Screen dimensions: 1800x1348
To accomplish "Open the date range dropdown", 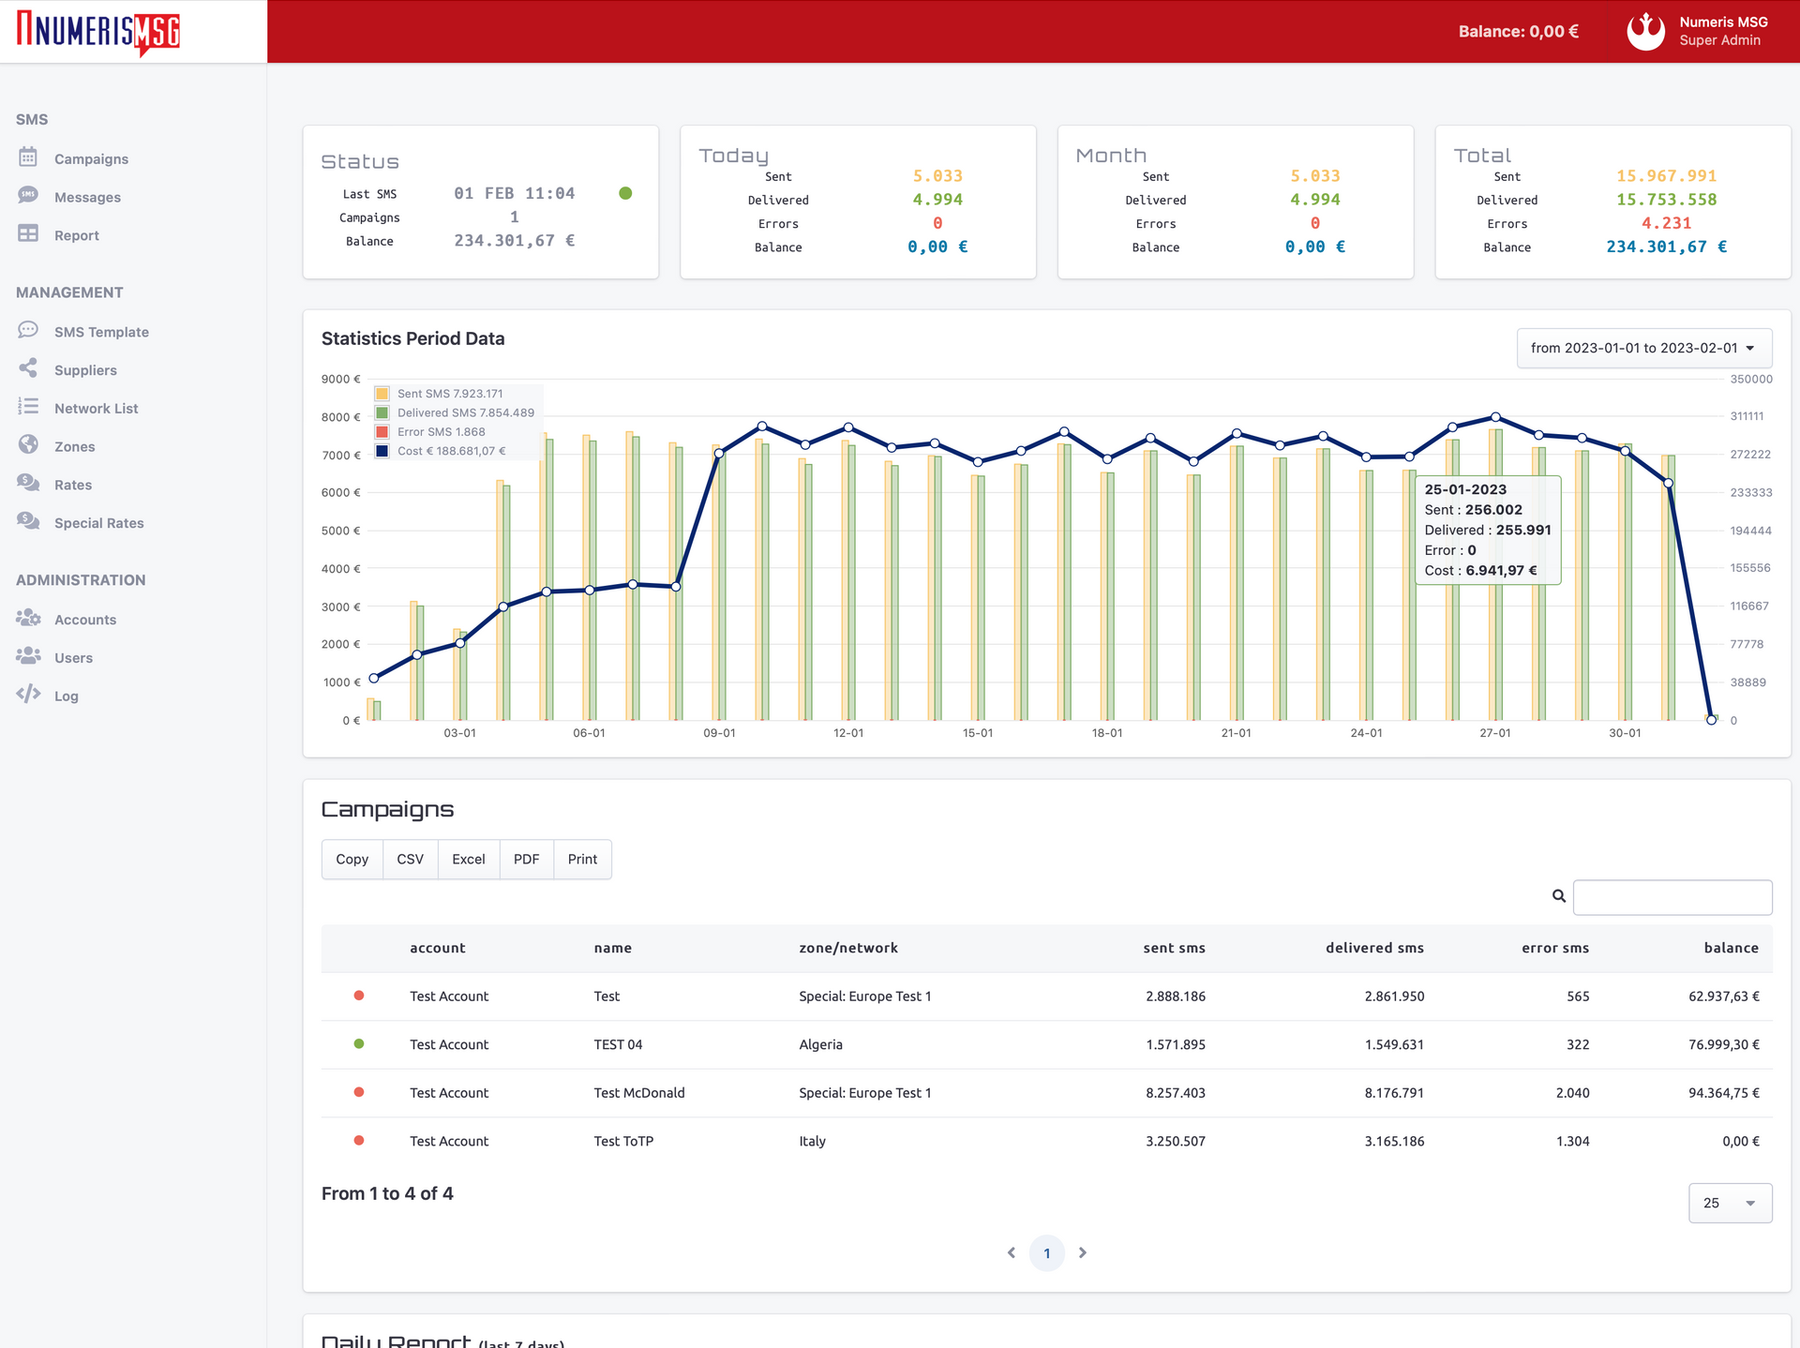I will click(1643, 348).
